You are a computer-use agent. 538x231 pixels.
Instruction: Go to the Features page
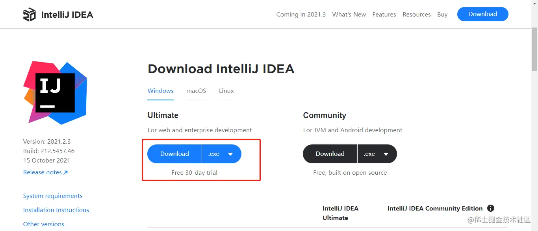[x=384, y=15]
